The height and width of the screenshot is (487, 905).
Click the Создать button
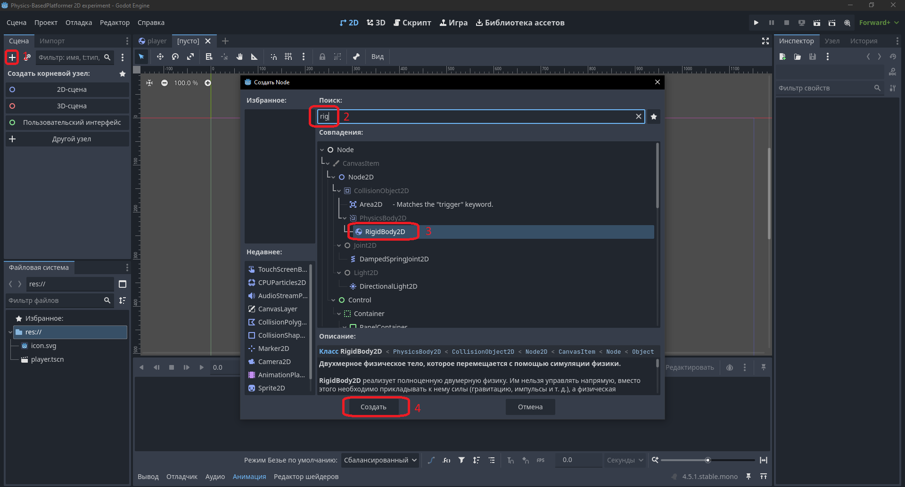point(373,407)
